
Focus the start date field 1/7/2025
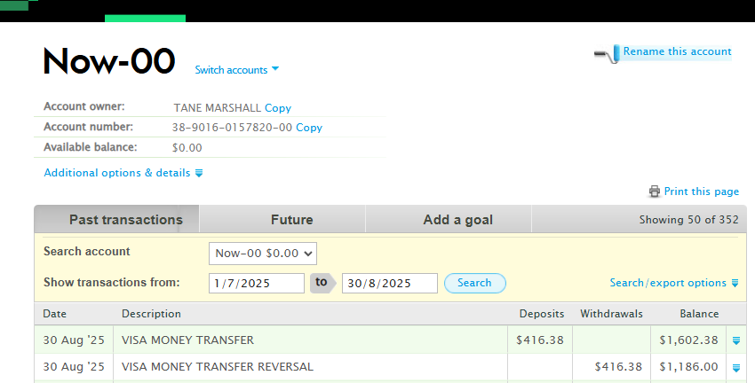[256, 283]
